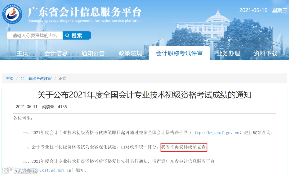Open the 会计信息 navigation tab
Image resolution: width=289 pixels, height=176 pixels.
point(56,53)
